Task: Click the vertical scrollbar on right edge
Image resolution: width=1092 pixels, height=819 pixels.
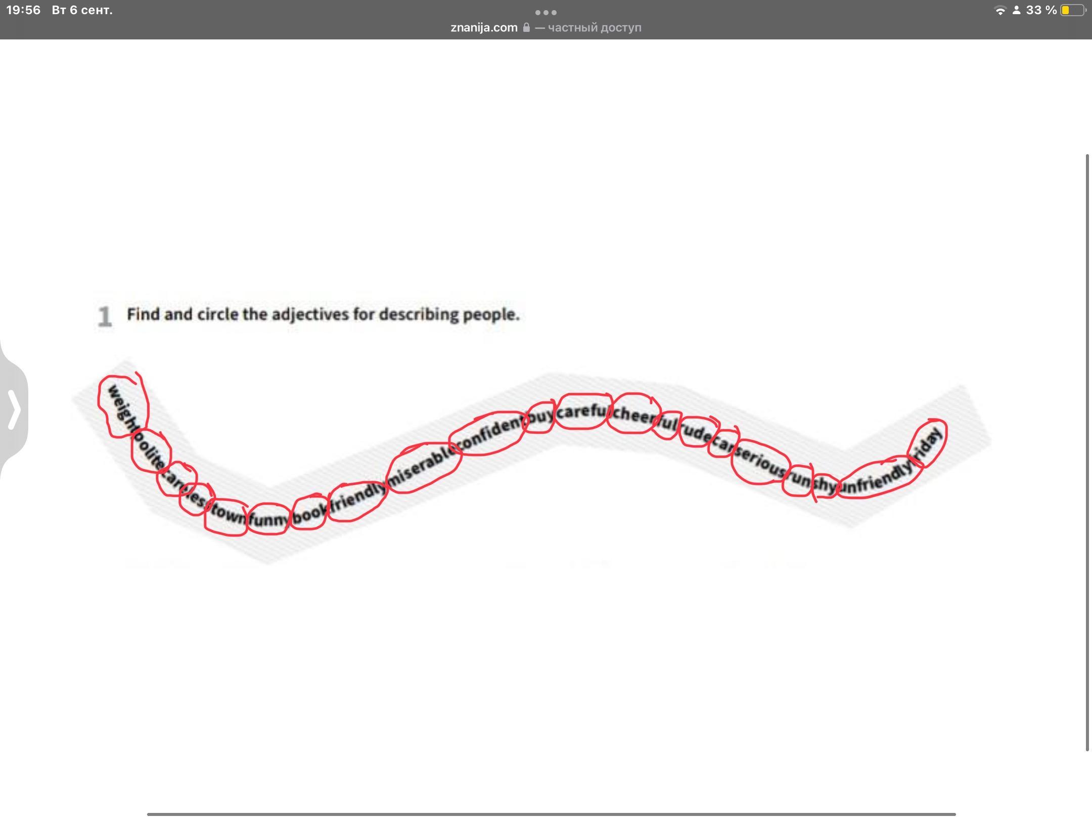Action: (x=1087, y=452)
